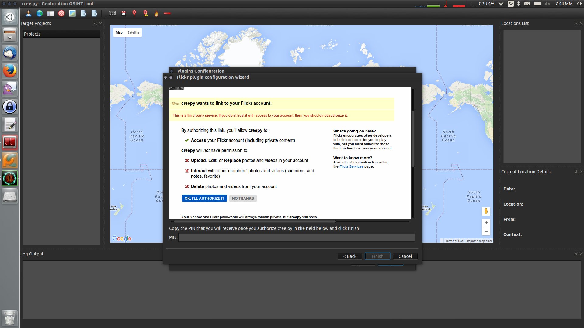Click the globe analyze icon in toolbar
Screen dimensions: 584x328
tap(40, 13)
